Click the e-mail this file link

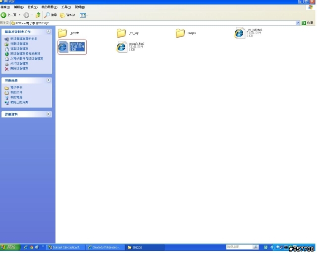(27, 58)
